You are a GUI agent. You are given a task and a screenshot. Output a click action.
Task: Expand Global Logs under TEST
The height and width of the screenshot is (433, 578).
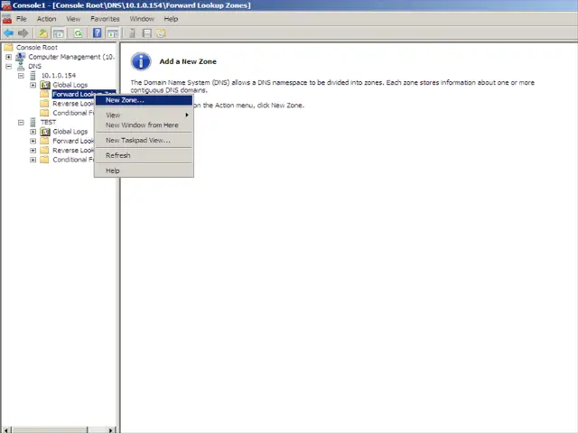33,132
